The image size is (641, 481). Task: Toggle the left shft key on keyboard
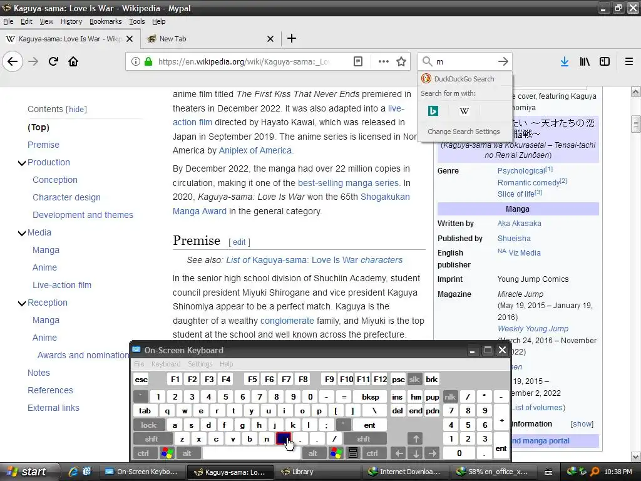(x=151, y=439)
